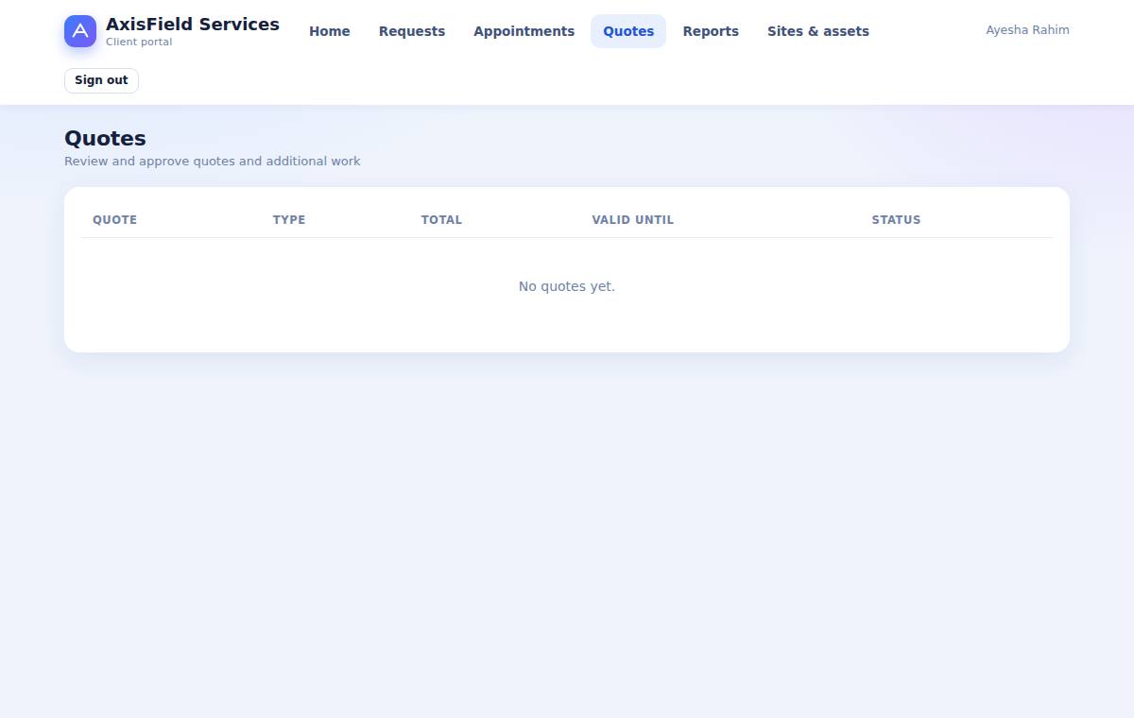
Task: Click the Client portal label under brand
Action: [x=139, y=43]
